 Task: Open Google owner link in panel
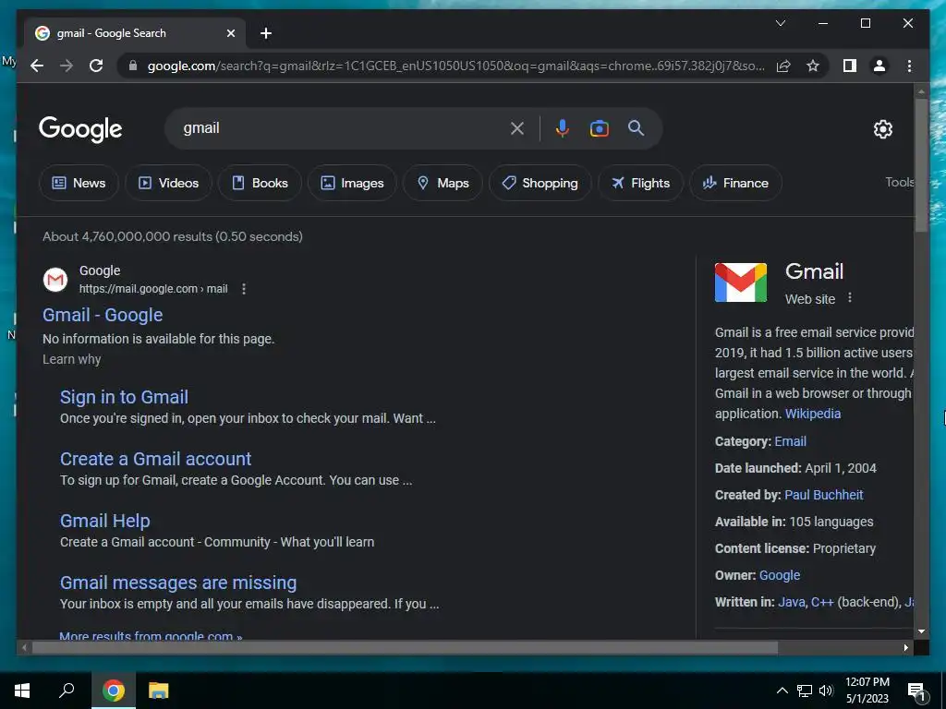(780, 575)
